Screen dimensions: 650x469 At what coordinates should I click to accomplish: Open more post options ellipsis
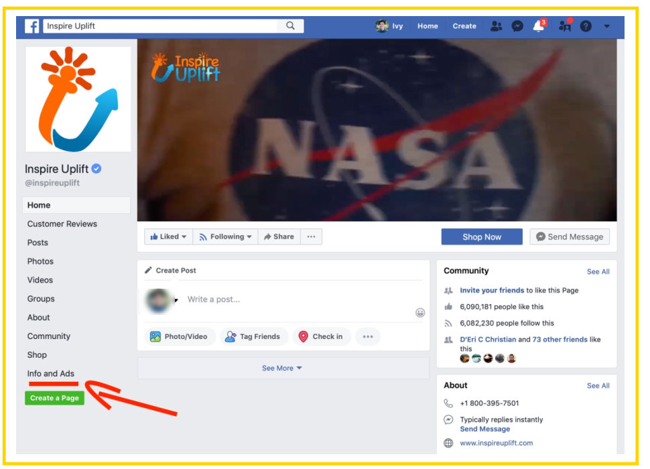click(x=368, y=336)
